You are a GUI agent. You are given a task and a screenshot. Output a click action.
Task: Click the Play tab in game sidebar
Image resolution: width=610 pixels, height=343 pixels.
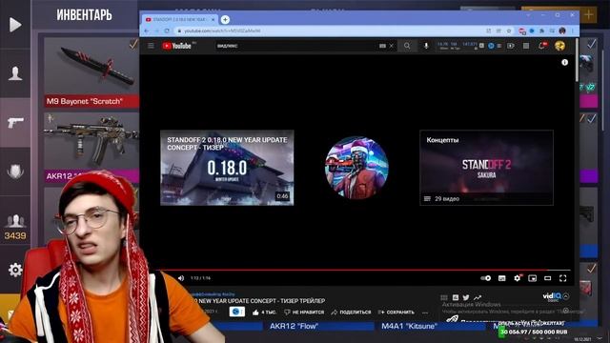[x=15, y=25]
